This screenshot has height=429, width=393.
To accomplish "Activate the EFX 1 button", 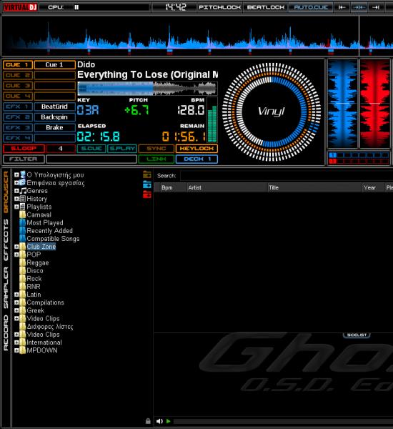I will [x=18, y=107].
